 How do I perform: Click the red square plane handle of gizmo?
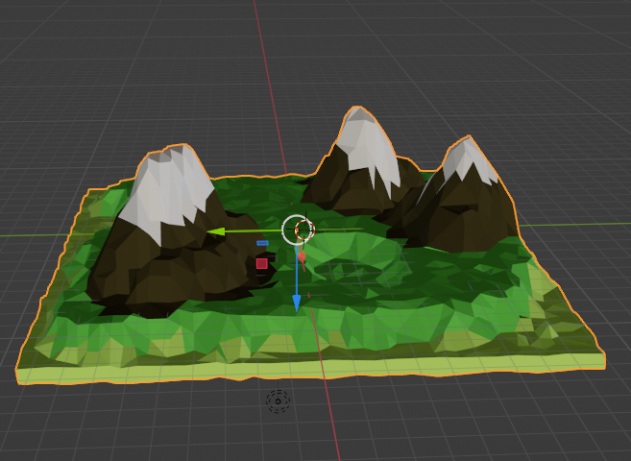point(262,263)
